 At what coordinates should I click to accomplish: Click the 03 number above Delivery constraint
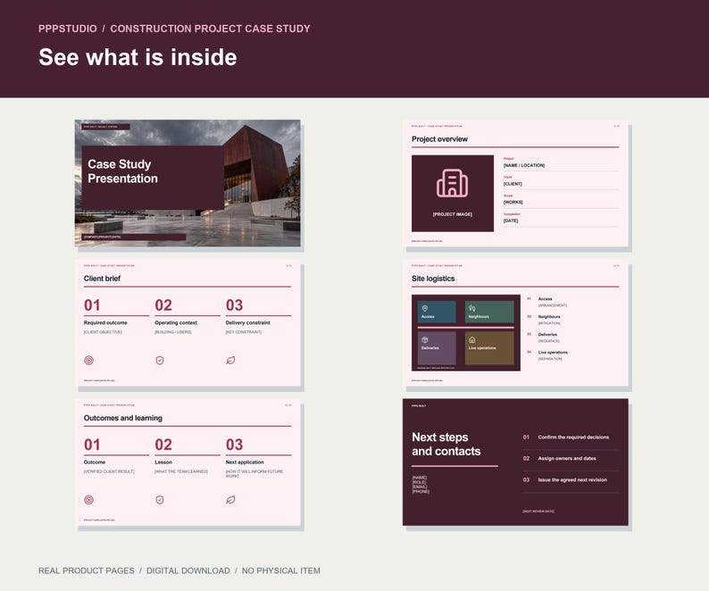(234, 305)
